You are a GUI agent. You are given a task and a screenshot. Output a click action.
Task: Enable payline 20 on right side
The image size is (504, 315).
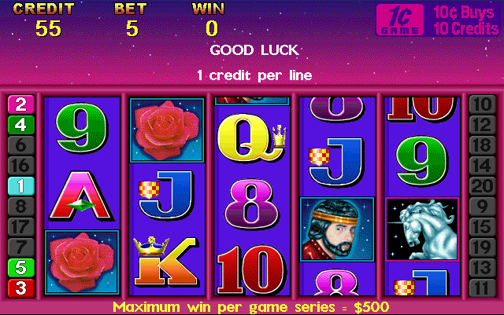click(x=483, y=186)
